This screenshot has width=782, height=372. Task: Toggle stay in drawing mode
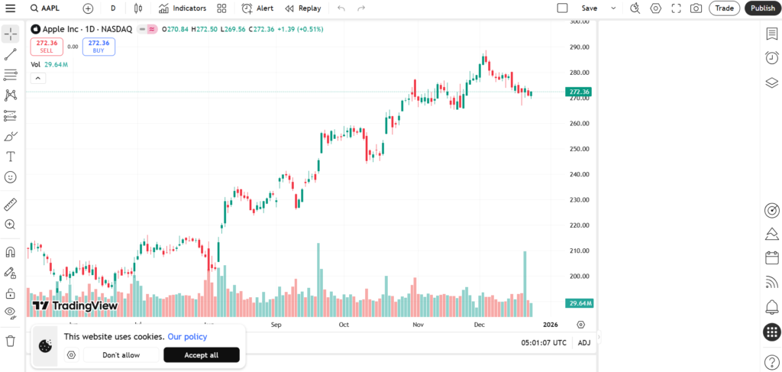pyautogui.click(x=11, y=272)
